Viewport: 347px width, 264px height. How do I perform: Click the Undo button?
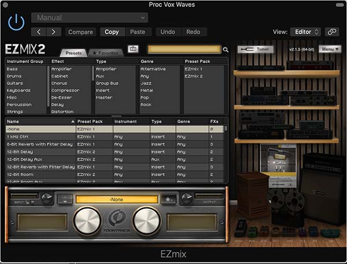(168, 32)
